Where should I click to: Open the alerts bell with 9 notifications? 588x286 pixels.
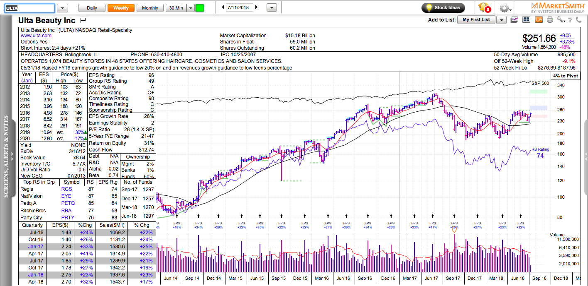[x=485, y=7]
